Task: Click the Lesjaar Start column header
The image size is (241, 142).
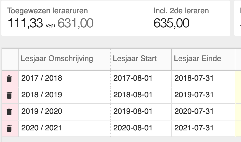Action: [135, 59]
